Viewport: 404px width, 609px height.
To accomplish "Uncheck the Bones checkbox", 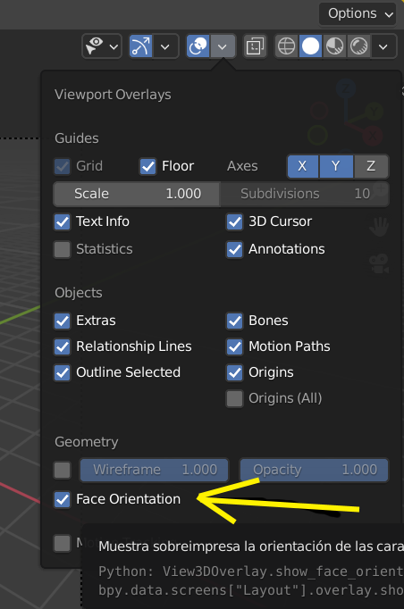I will pyautogui.click(x=234, y=321).
